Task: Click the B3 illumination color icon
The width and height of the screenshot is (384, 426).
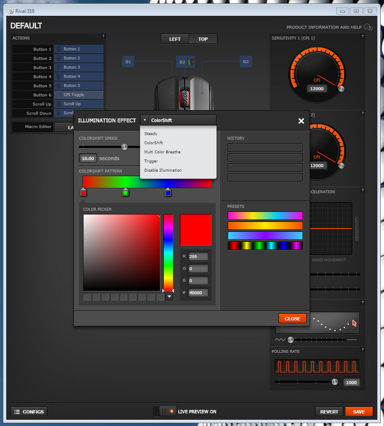Action: [190, 62]
